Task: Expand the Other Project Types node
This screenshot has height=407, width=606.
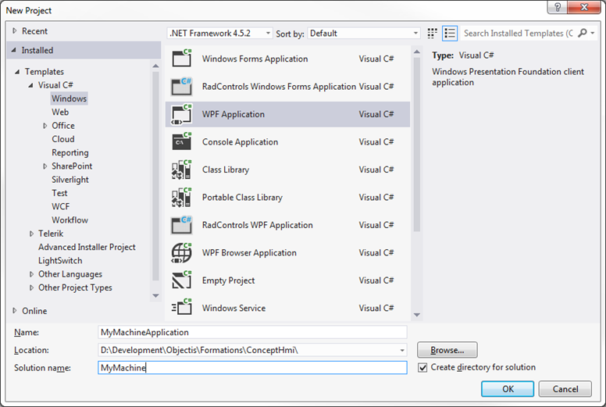Action: point(31,287)
